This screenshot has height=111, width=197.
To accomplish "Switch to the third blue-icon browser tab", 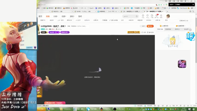I will (x=108, y=11).
